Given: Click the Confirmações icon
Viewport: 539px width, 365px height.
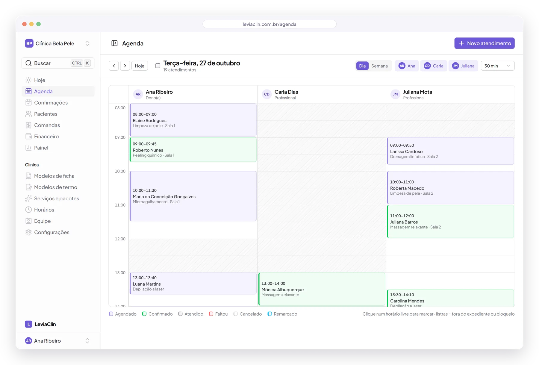Looking at the screenshot, I should [28, 102].
